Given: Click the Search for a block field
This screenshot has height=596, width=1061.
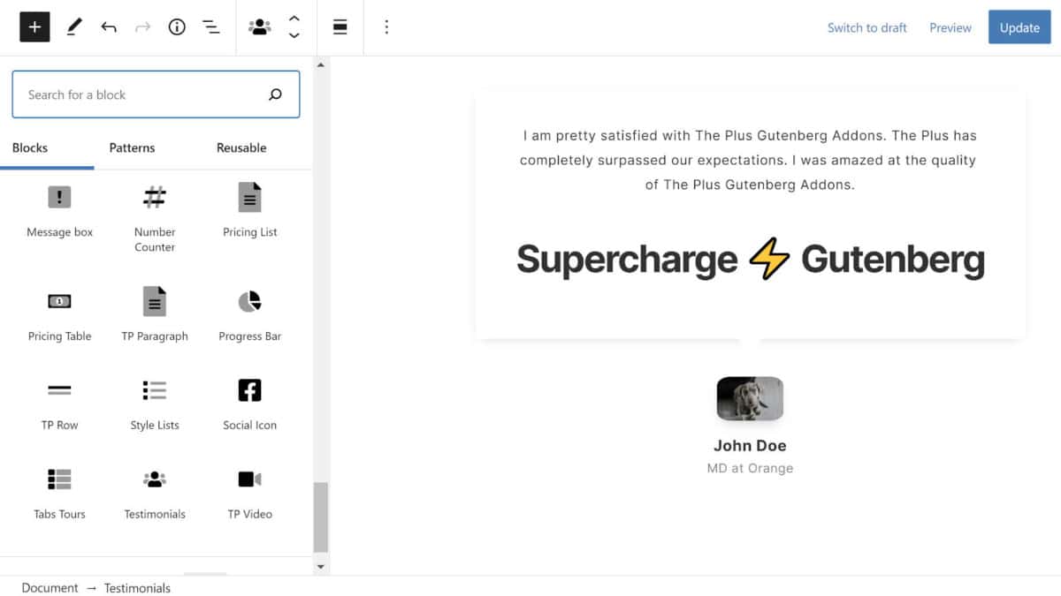Looking at the screenshot, I should 141,94.
